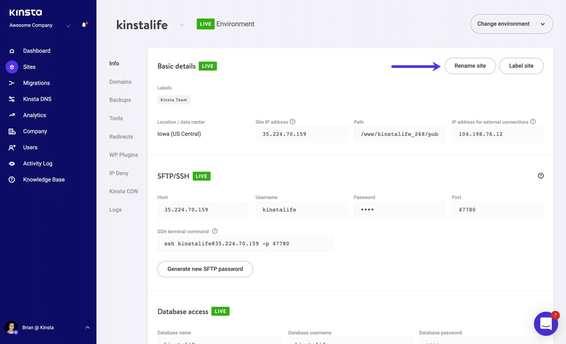Image resolution: width=566 pixels, height=344 pixels.
Task: Generate a new SFTP password
Action: point(205,269)
